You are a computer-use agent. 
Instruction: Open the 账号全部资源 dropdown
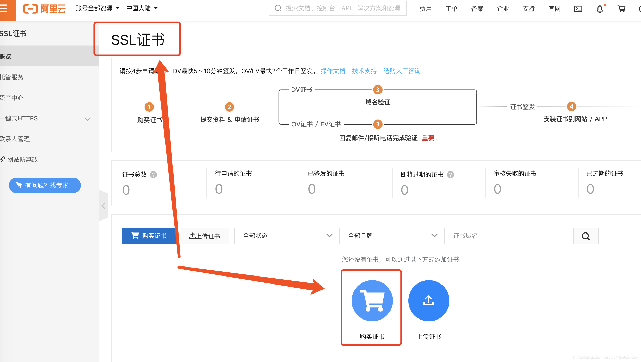[98, 8]
